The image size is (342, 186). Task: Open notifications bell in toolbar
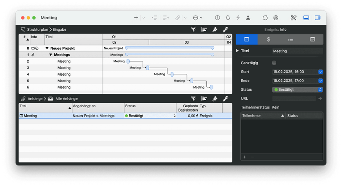(228, 18)
